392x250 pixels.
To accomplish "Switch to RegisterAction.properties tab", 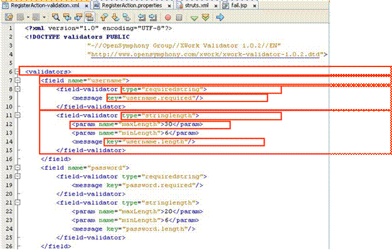I will 132,5.
